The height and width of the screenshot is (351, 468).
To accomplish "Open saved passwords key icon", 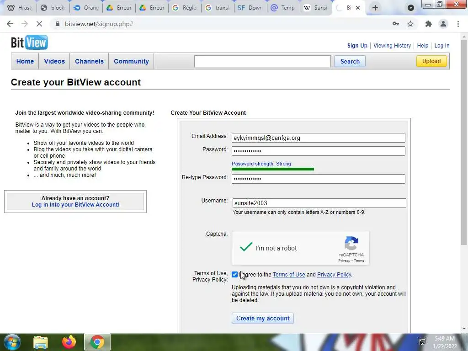I will coord(396,24).
